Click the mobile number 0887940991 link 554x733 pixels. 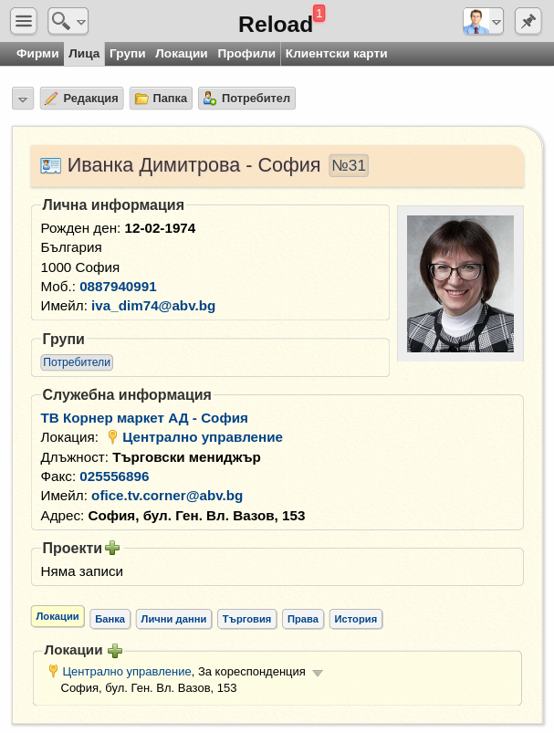click(x=118, y=286)
